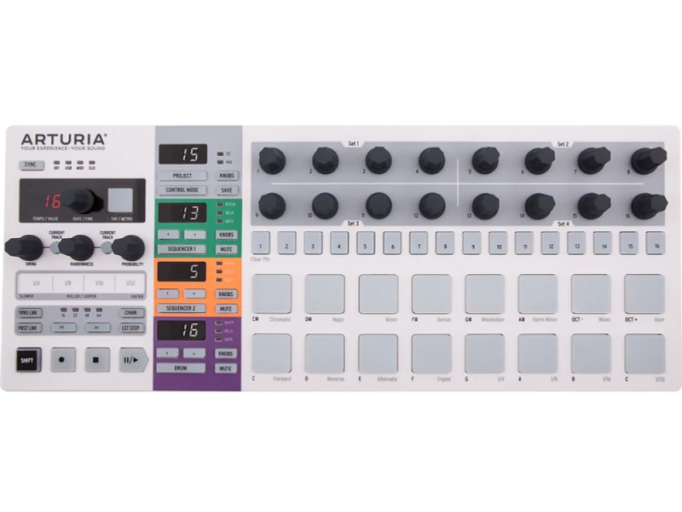
Task: Touch the 1/16 roller strip segment
Action: [x=99, y=283]
